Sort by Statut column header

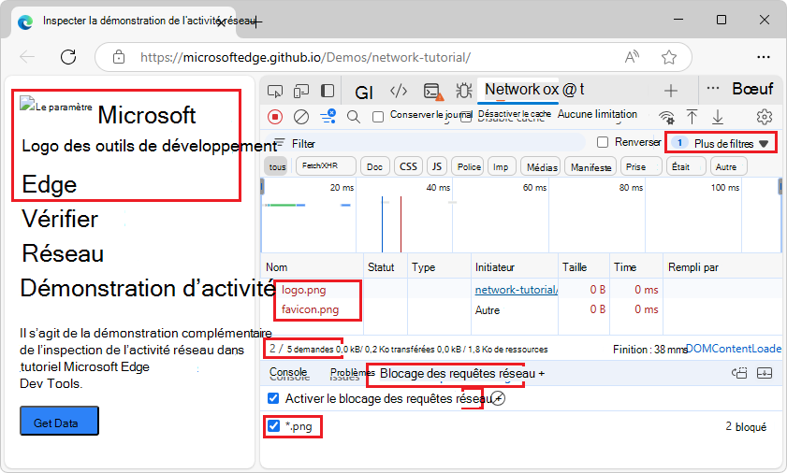point(385,267)
